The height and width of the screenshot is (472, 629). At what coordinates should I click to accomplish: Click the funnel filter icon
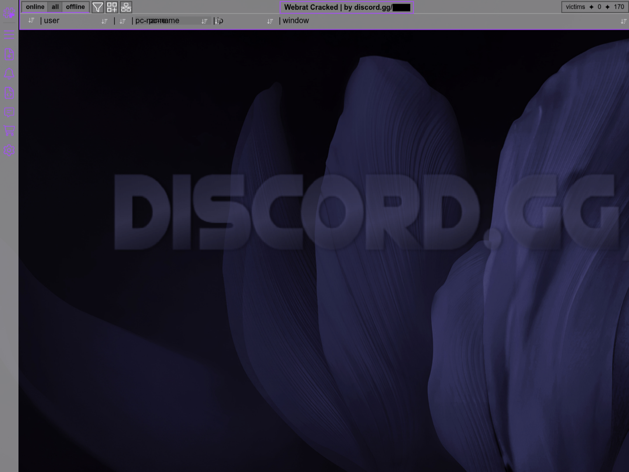pyautogui.click(x=98, y=7)
